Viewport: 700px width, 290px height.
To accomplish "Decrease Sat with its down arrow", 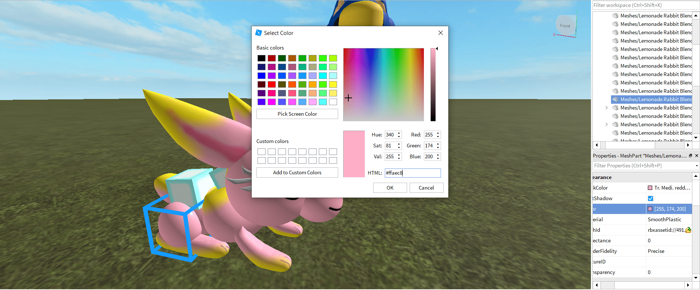I will click(399, 148).
